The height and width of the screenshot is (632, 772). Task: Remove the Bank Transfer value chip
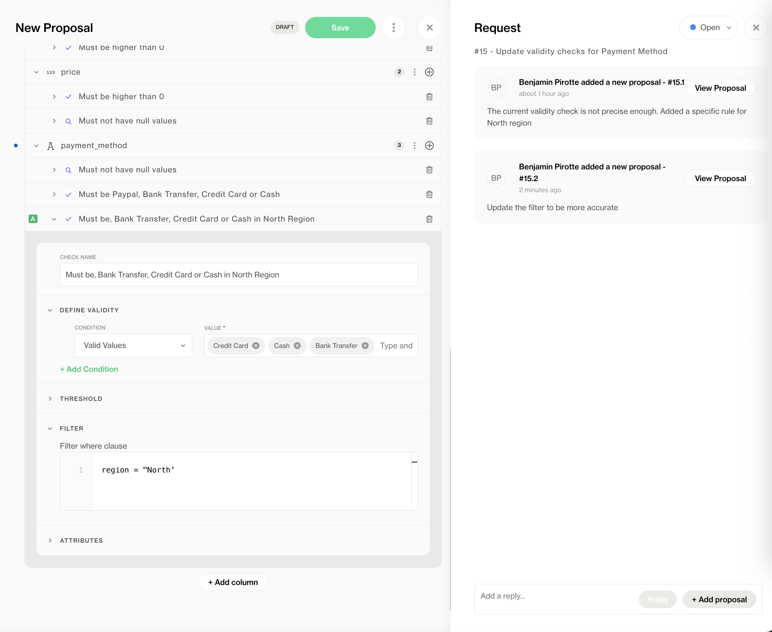pos(365,346)
